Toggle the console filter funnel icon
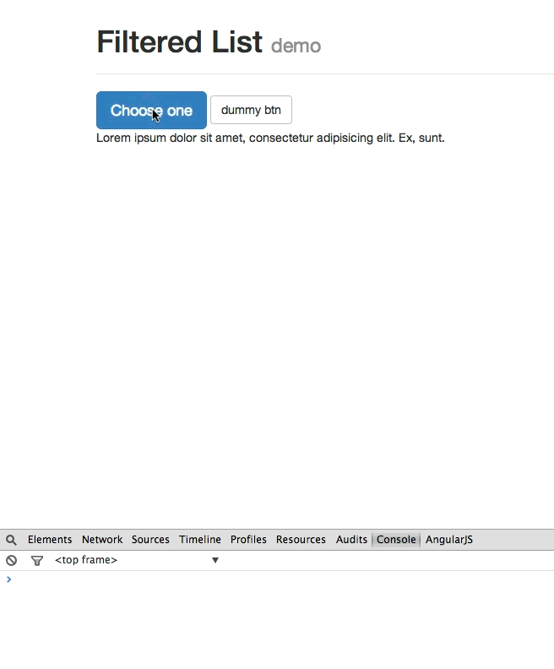554x669 pixels. [37, 561]
